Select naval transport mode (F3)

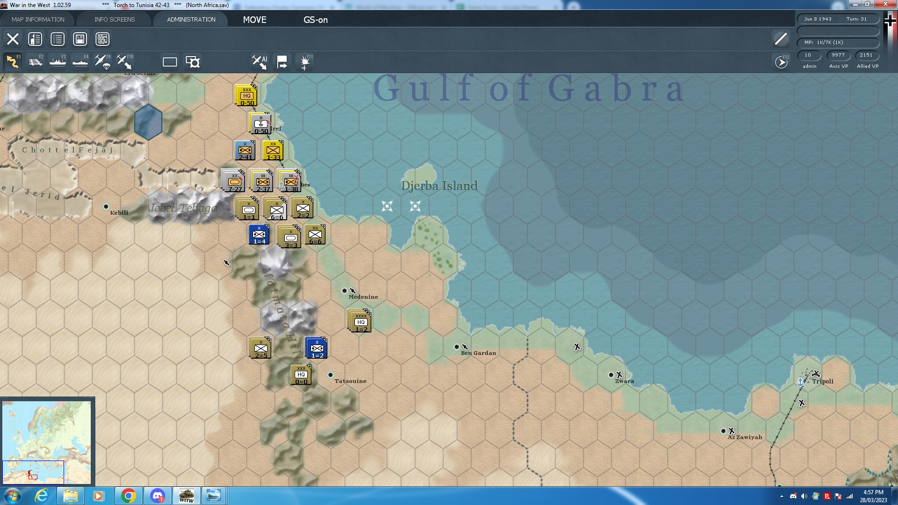tap(58, 62)
